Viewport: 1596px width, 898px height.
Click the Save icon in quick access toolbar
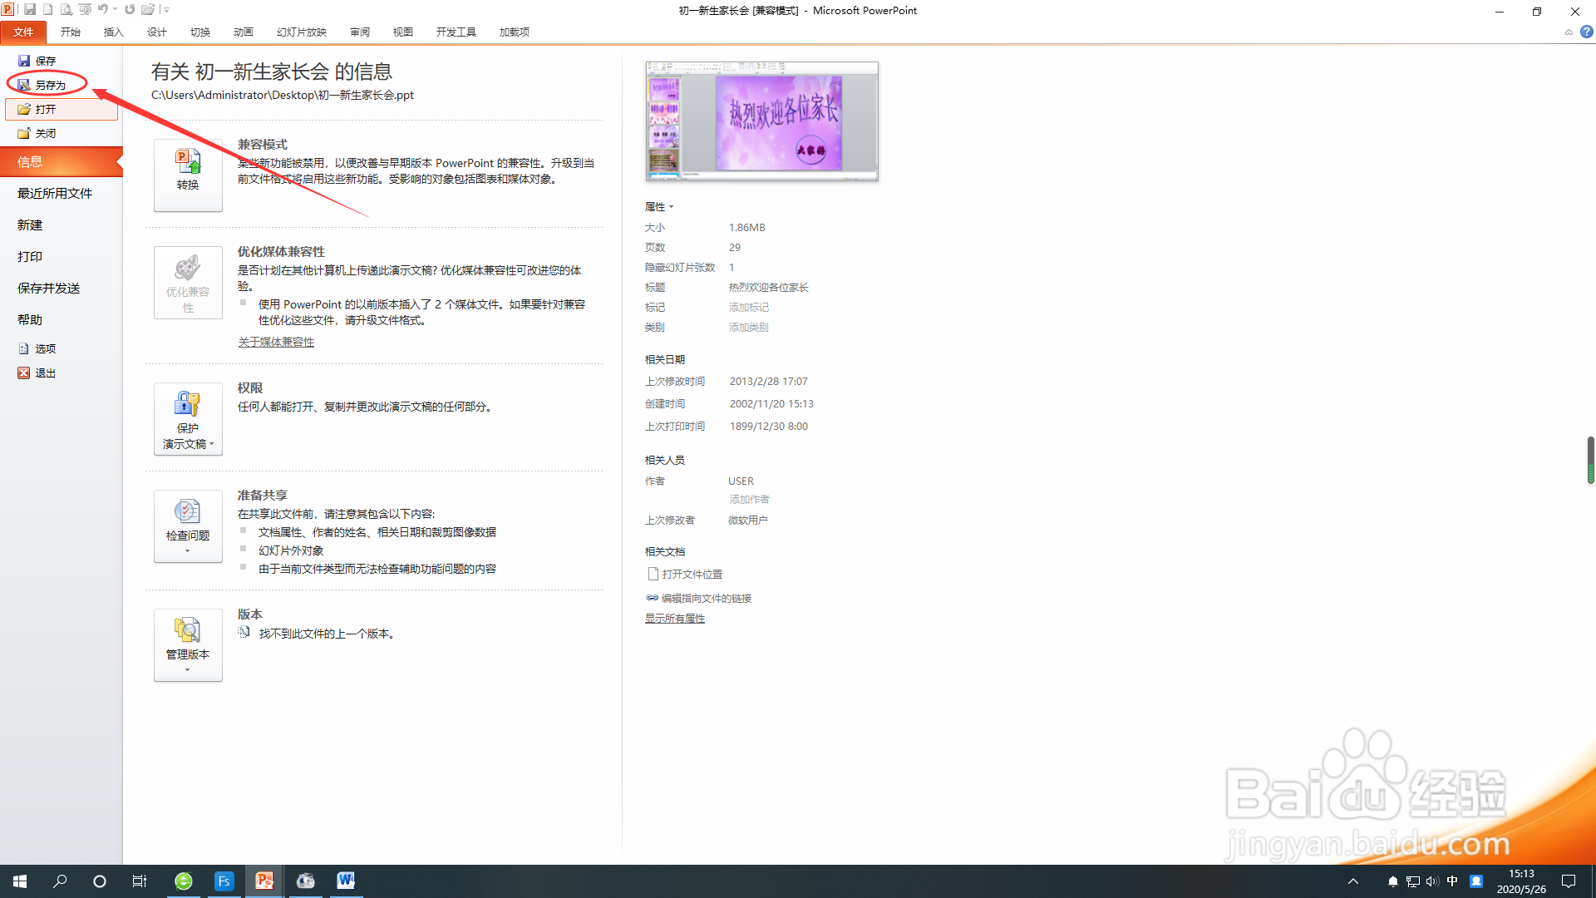(30, 10)
